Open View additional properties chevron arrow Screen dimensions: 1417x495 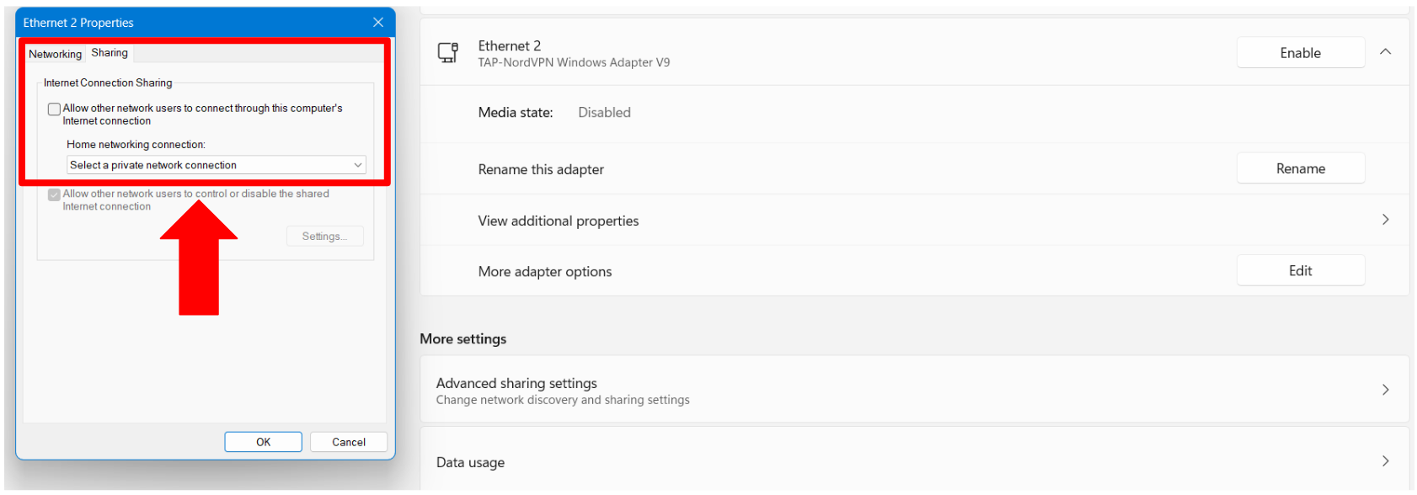coord(1385,220)
